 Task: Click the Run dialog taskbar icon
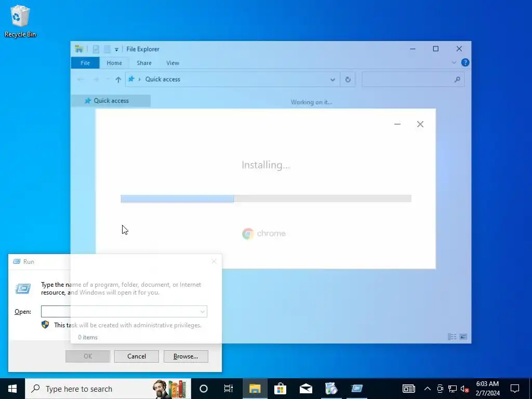pyautogui.click(x=356, y=389)
